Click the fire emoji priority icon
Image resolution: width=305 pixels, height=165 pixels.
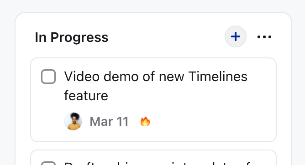coord(145,121)
